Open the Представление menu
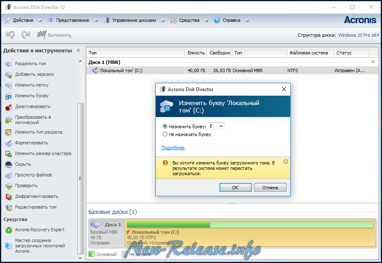 click(73, 20)
